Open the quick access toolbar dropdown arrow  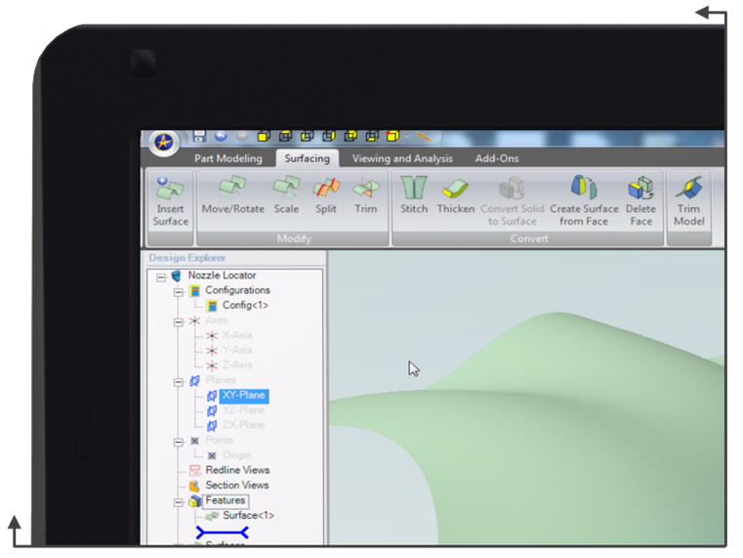coord(407,137)
